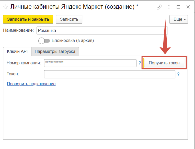Click the Получить токен button
The width and height of the screenshot is (195, 149).
coord(164,63)
